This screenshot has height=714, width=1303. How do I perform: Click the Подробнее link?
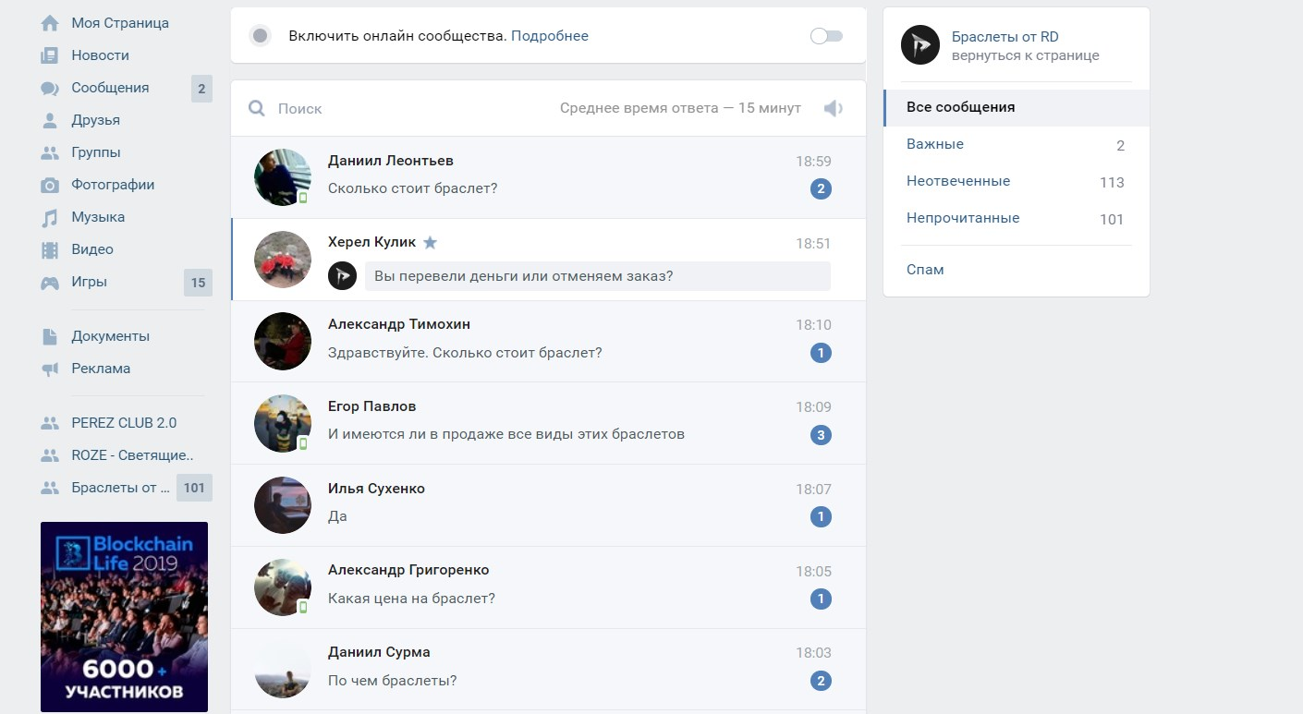(550, 36)
